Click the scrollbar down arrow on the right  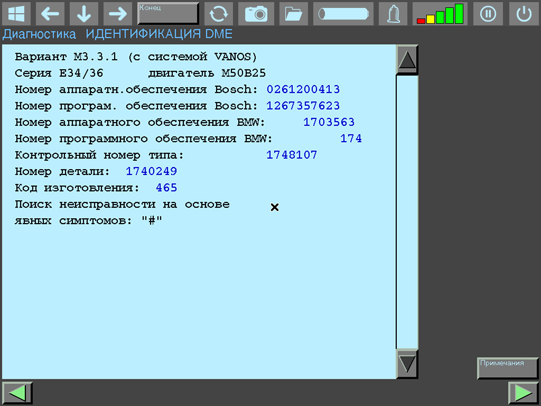pos(406,363)
